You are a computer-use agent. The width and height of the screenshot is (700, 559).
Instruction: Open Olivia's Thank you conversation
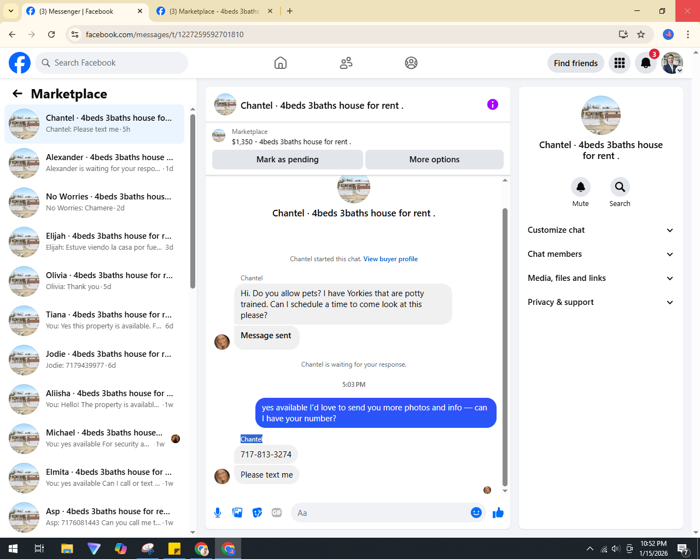pos(94,281)
